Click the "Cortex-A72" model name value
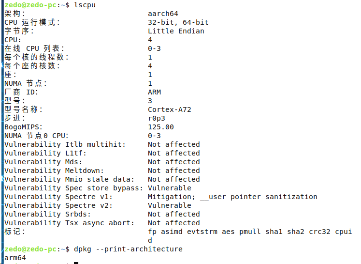 coord(169,109)
